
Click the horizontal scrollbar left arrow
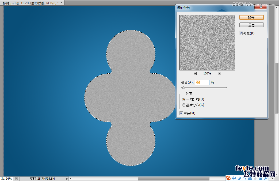[71, 179]
